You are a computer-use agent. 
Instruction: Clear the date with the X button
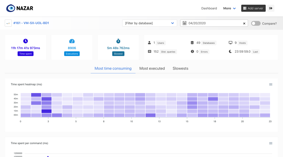244,23
